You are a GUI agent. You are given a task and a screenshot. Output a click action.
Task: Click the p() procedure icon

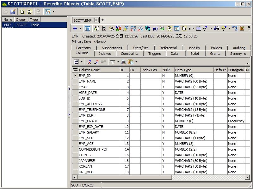(x=155, y=28)
